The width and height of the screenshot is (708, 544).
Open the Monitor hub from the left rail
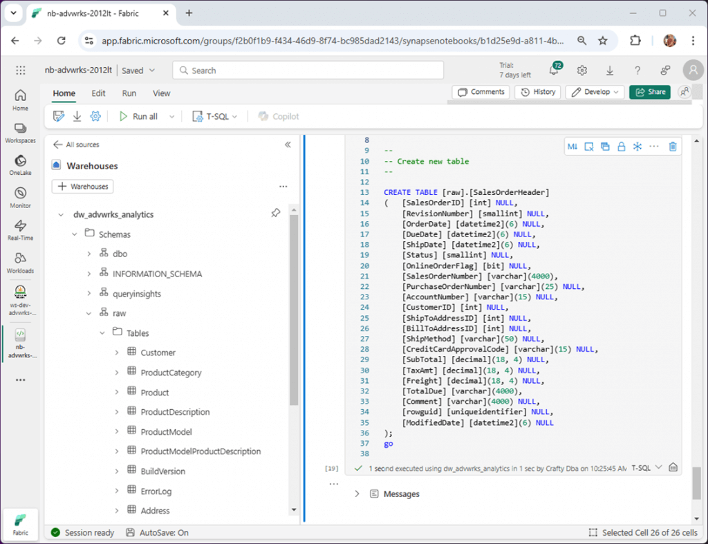coord(20,196)
